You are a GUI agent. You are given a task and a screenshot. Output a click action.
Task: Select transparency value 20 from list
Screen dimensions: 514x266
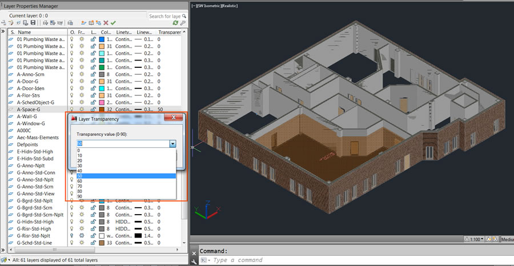coord(127,160)
